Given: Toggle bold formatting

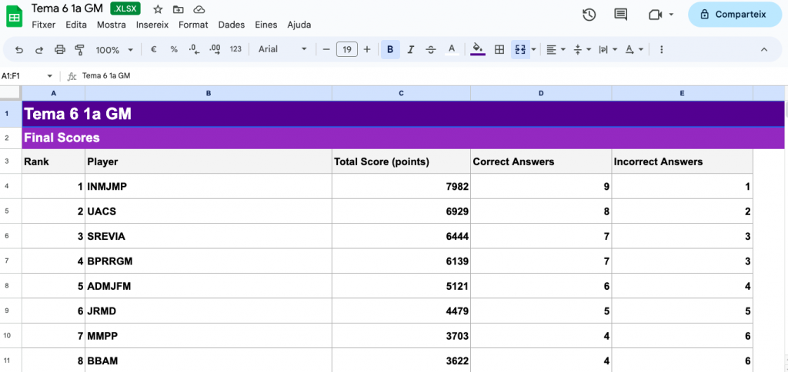Looking at the screenshot, I should pyautogui.click(x=390, y=49).
